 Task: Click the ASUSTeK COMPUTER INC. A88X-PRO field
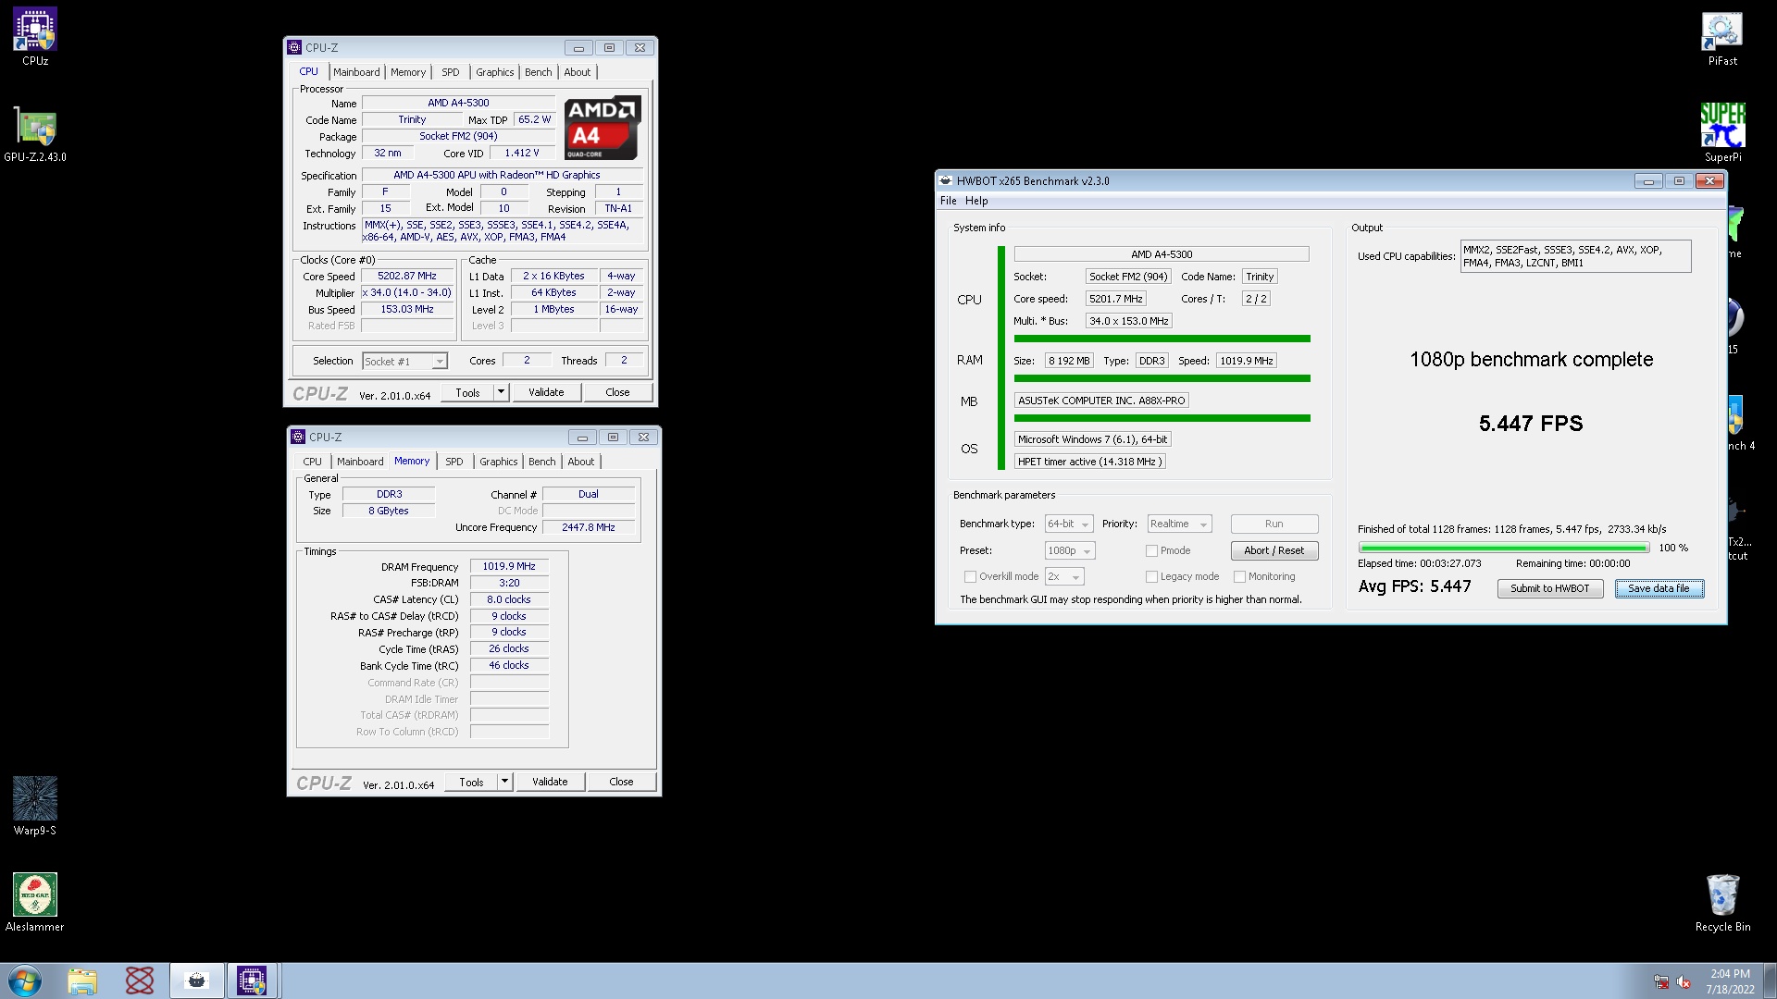(1101, 401)
